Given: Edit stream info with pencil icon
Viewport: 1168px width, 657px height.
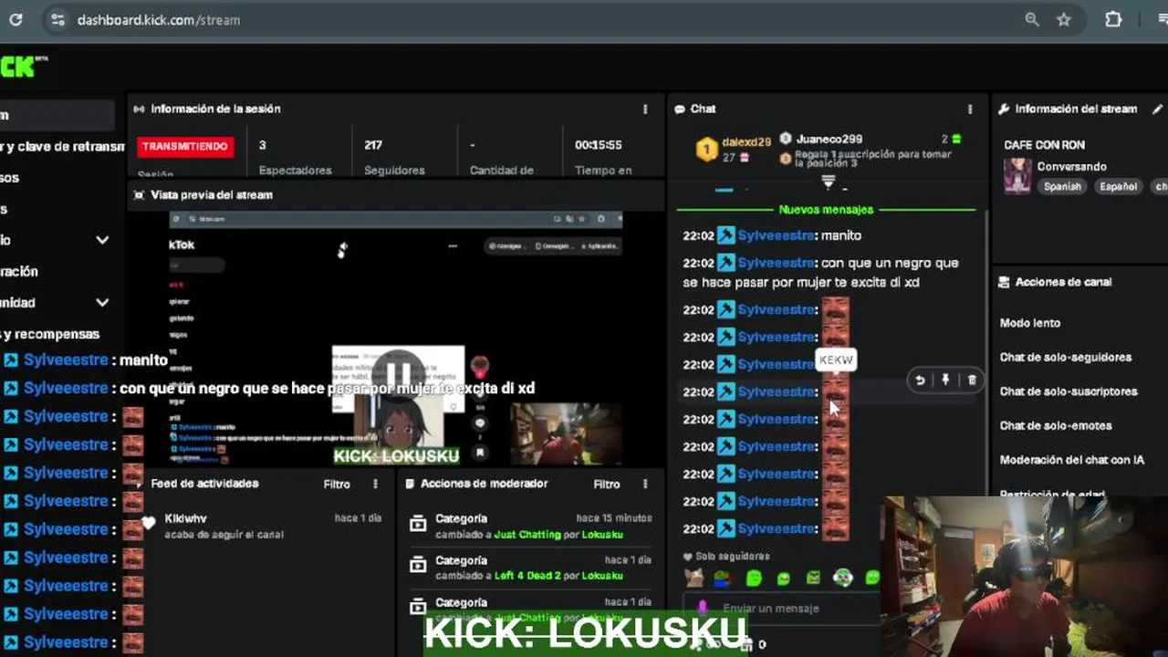Looking at the screenshot, I should (1158, 109).
